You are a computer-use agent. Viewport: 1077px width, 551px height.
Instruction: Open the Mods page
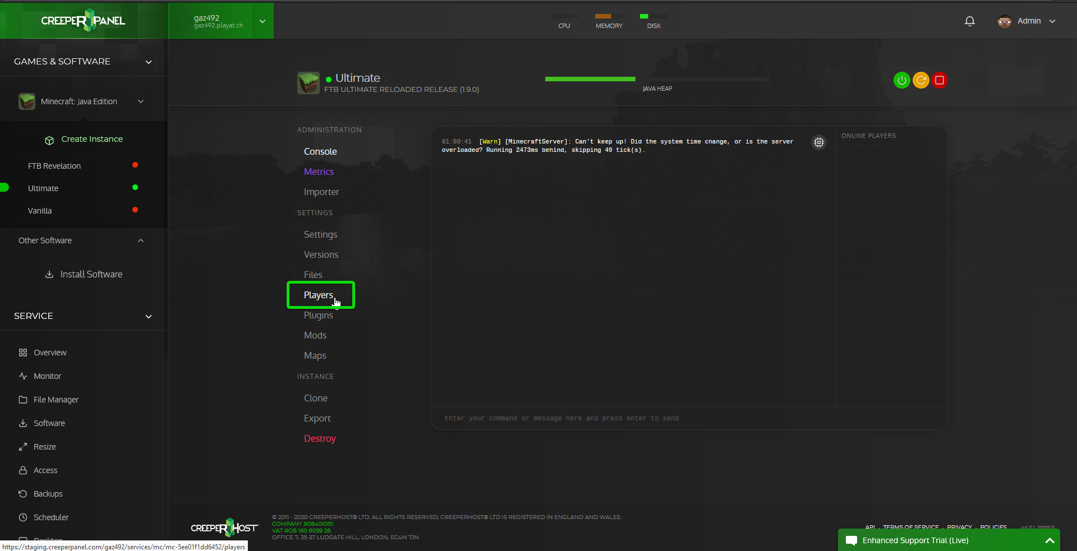pos(315,335)
